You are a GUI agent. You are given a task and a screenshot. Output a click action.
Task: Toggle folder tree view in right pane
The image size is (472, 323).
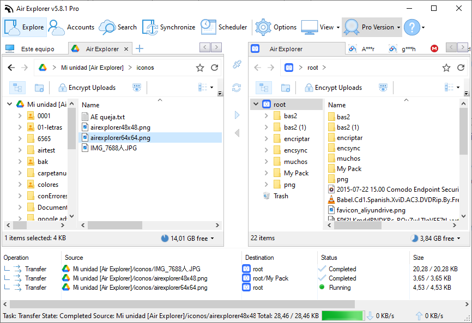tap(264, 88)
